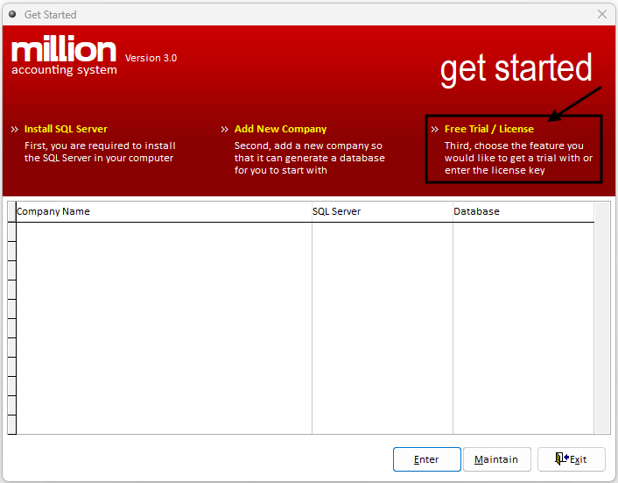This screenshot has width=618, height=483.
Task: Click the Enter button
Action: (x=427, y=459)
